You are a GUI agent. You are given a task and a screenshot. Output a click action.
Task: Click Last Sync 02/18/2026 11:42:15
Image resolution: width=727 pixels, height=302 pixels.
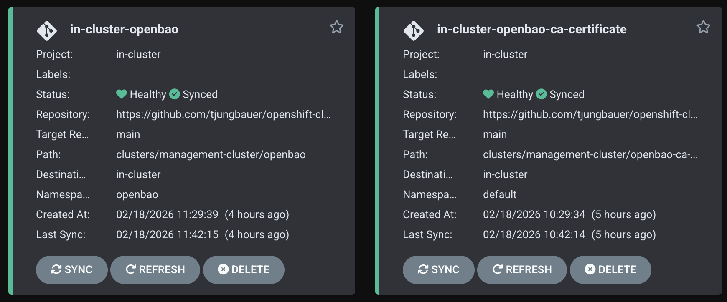tap(167, 235)
